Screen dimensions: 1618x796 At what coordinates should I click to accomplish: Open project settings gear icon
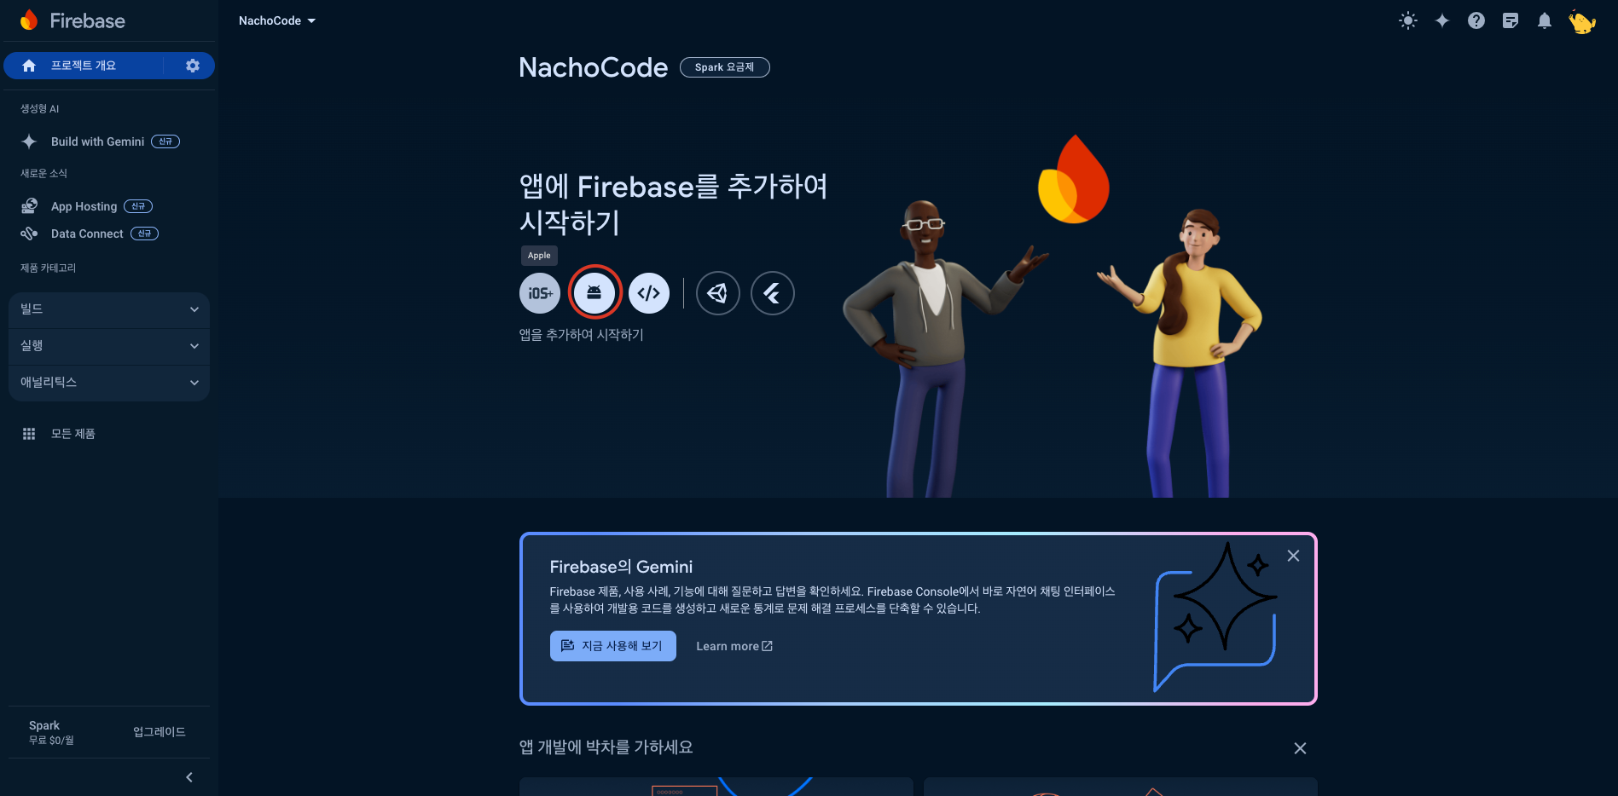(193, 66)
